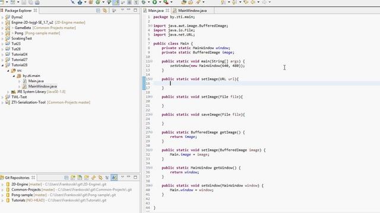This screenshot has width=380, height=213.
Task: Expand folded imports at line 3
Action: point(152,26)
